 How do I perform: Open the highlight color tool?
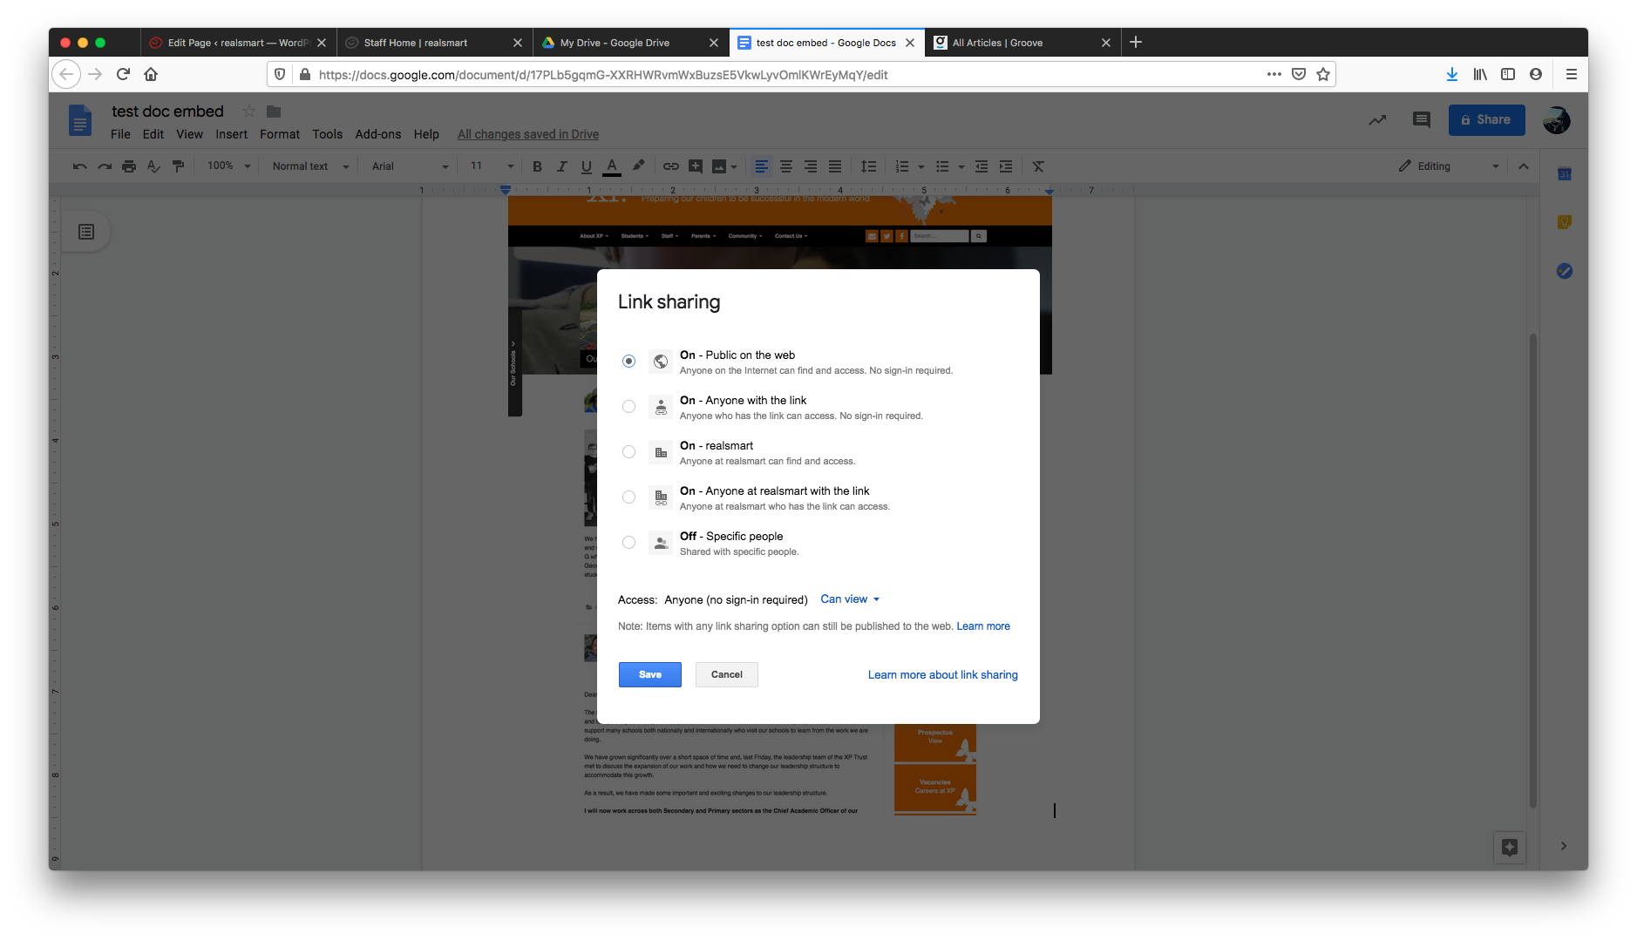point(639,166)
